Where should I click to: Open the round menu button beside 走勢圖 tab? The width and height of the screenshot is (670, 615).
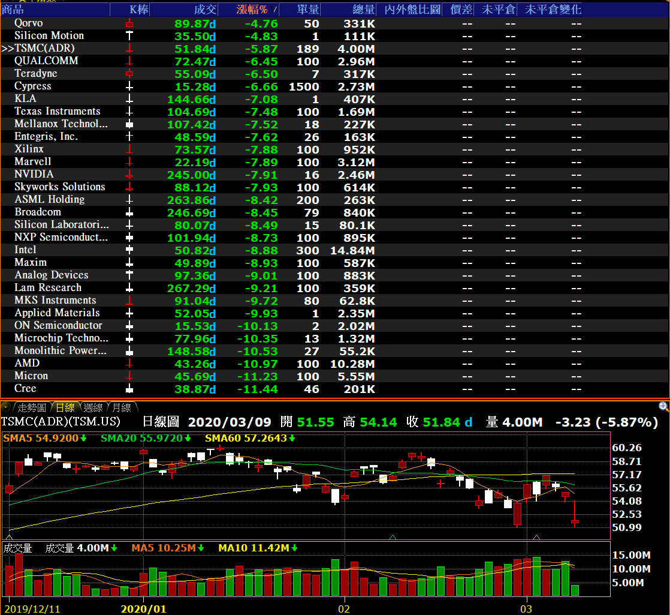coord(5,407)
